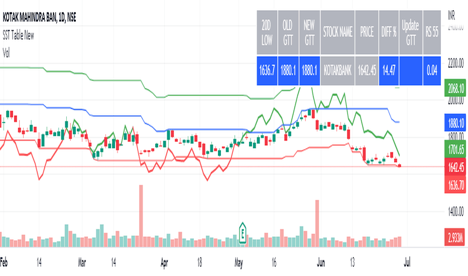
Task: Click the STOCK NAME table header
Action: (337, 32)
